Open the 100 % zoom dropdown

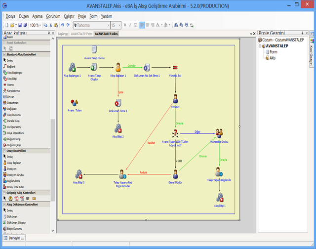click(x=40, y=25)
